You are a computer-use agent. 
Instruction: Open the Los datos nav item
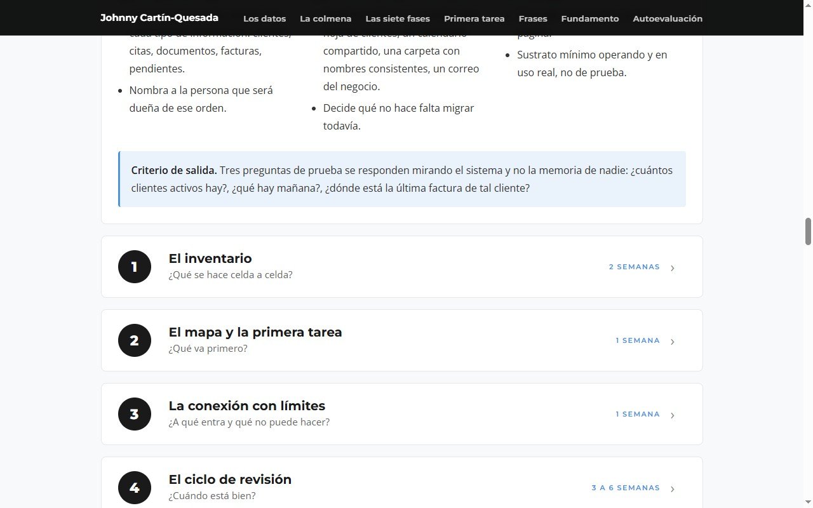(x=264, y=18)
